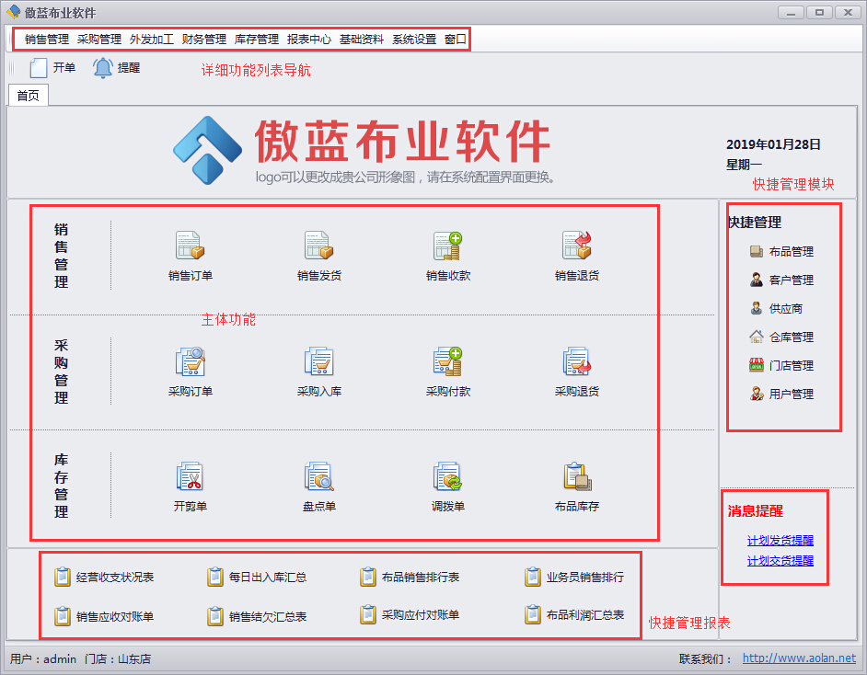This screenshot has height=675, width=867.
Task: Open the 基础资料 menu
Action: point(363,40)
